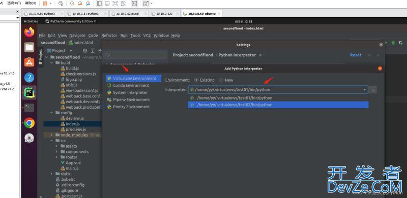Open the Navigate menu
Screen dimensions: 407x198
[77, 36]
